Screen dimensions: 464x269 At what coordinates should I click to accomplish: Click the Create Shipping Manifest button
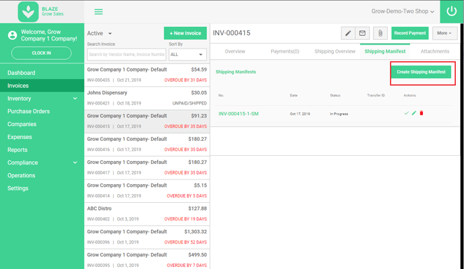[x=421, y=72]
